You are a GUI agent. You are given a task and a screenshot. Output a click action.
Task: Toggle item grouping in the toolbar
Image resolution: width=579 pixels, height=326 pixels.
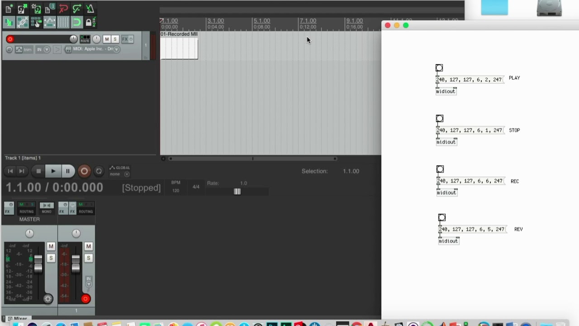22,22
